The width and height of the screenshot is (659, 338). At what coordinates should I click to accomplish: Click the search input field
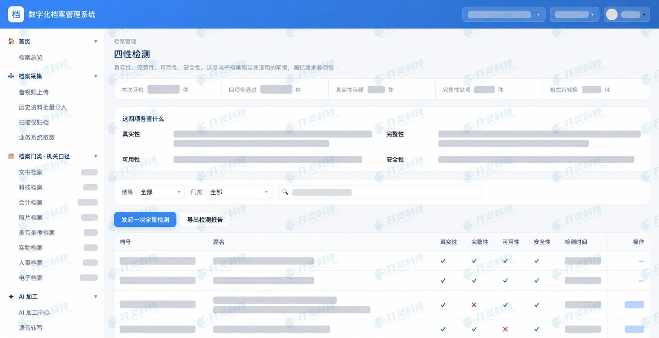click(380, 192)
